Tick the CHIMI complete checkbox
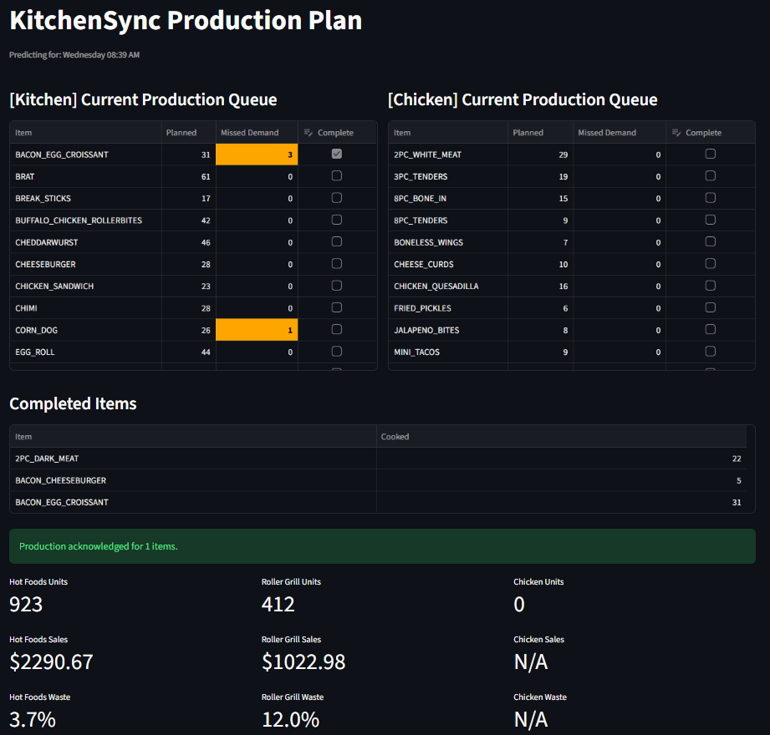The height and width of the screenshot is (735, 770). pyautogui.click(x=336, y=307)
